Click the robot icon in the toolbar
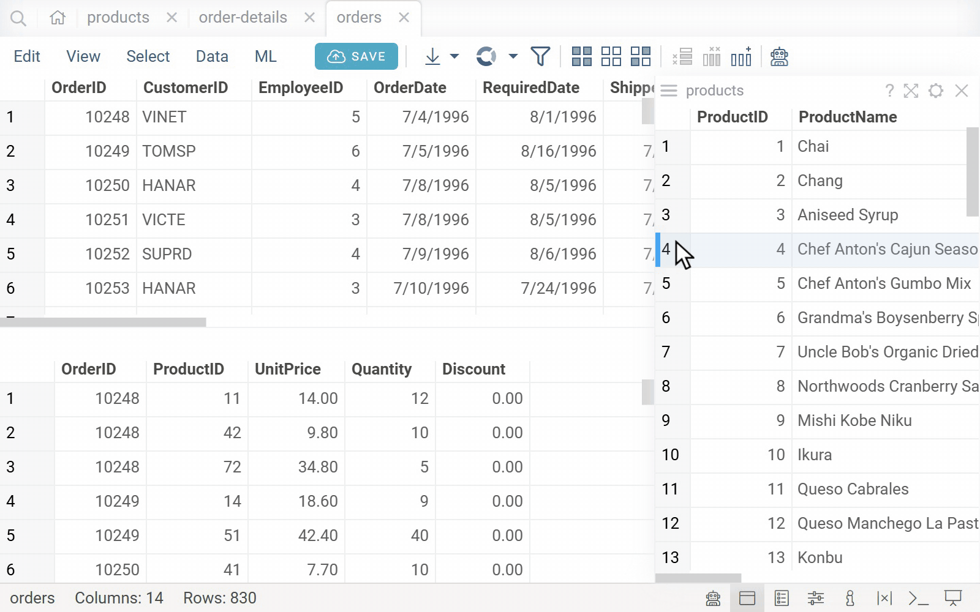980x612 pixels. (779, 57)
